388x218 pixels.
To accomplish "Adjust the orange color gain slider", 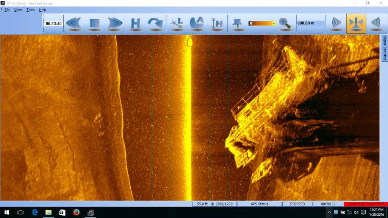I will (x=262, y=23).
